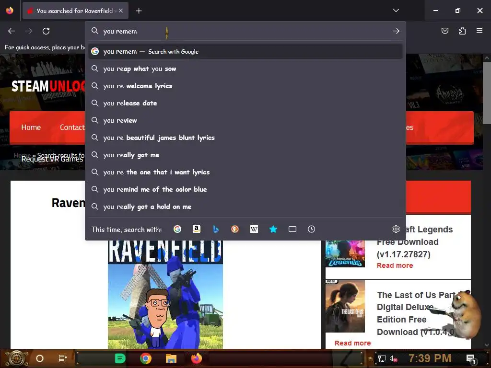
Task: Click the 7:39 PM clock
Action: (x=430, y=358)
